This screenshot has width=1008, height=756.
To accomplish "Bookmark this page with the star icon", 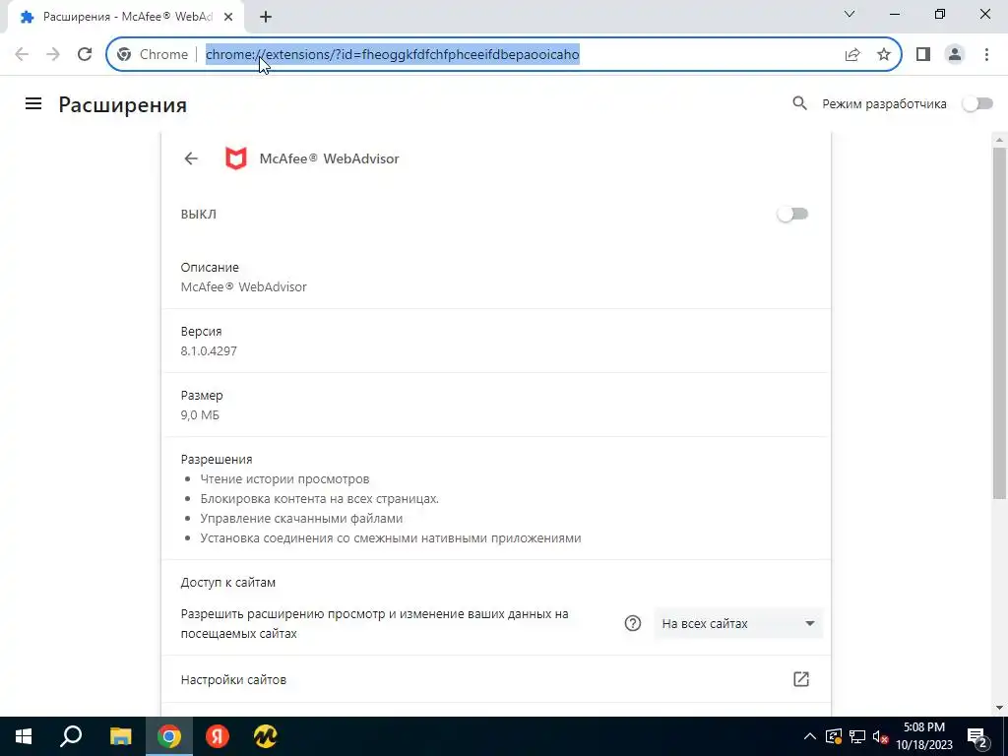I will 884,54.
